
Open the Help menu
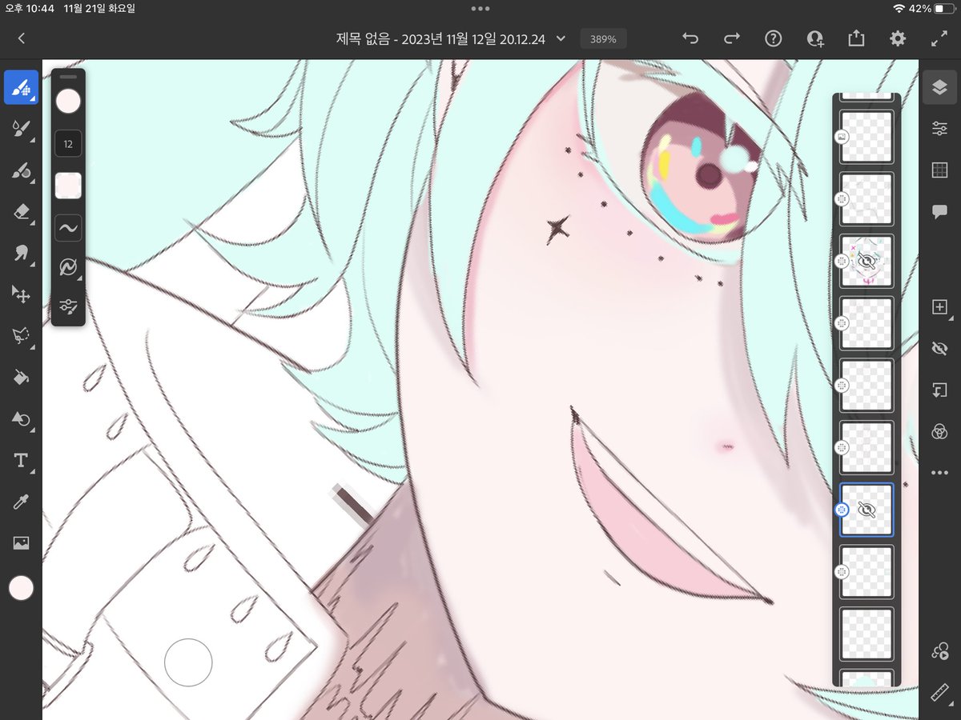tap(773, 38)
